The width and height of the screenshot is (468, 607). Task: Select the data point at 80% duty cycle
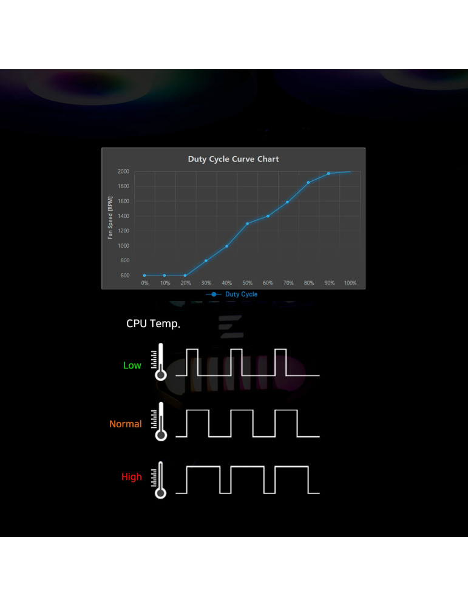click(x=308, y=182)
